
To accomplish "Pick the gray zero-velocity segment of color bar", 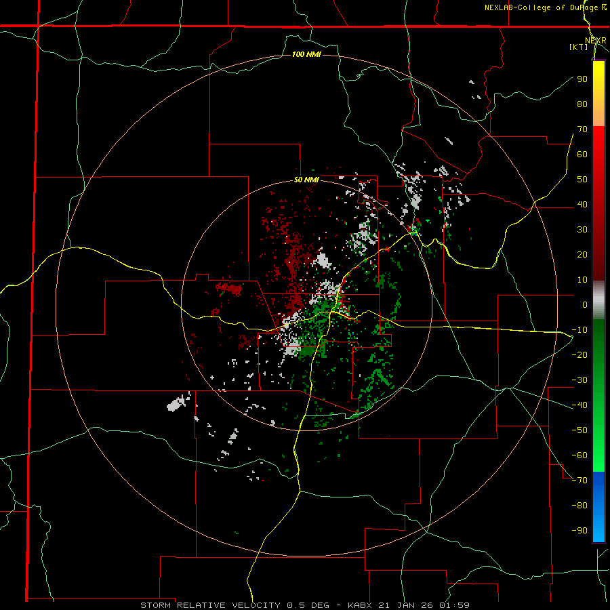I will (x=598, y=300).
